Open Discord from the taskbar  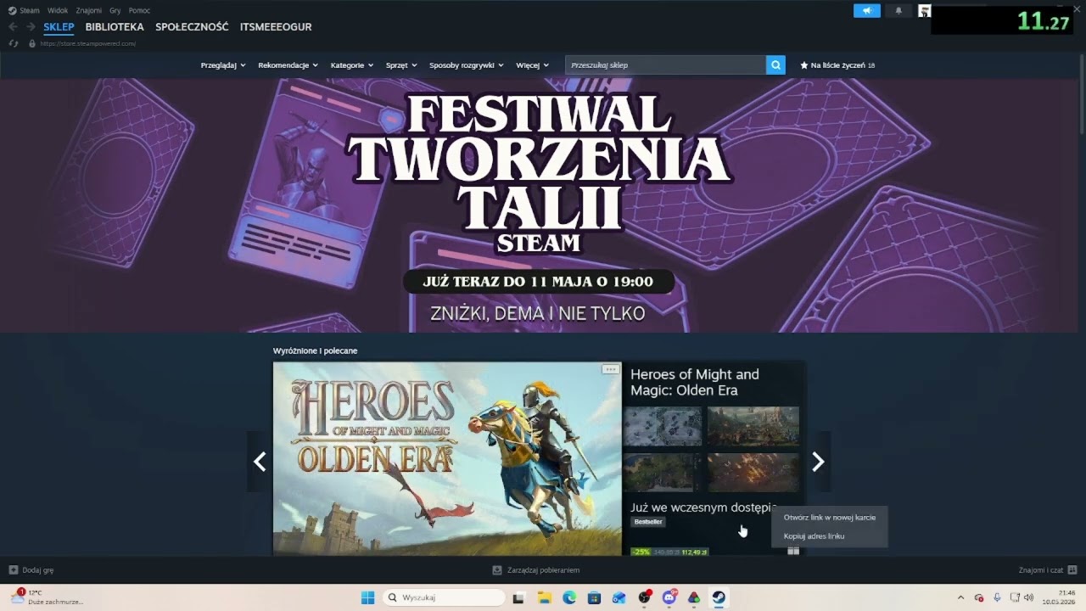[669, 597]
